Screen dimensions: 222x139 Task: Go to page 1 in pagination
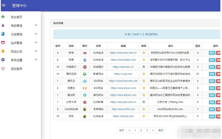point(135,130)
